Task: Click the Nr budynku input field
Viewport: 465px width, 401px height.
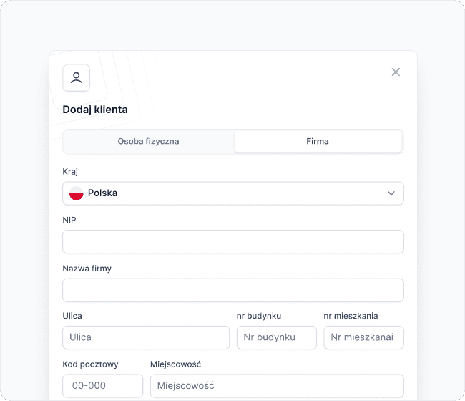Action: [276, 337]
